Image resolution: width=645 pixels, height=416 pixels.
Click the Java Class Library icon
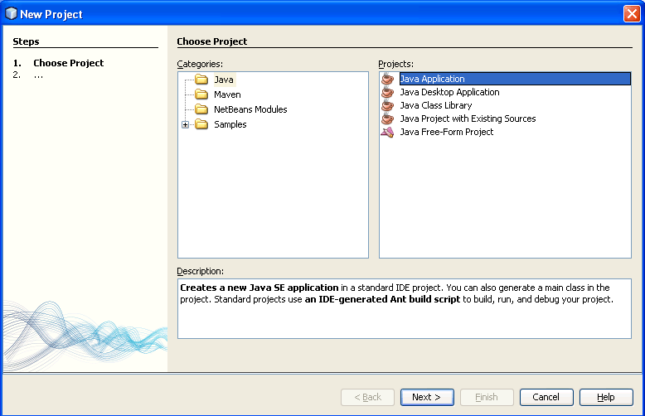387,105
